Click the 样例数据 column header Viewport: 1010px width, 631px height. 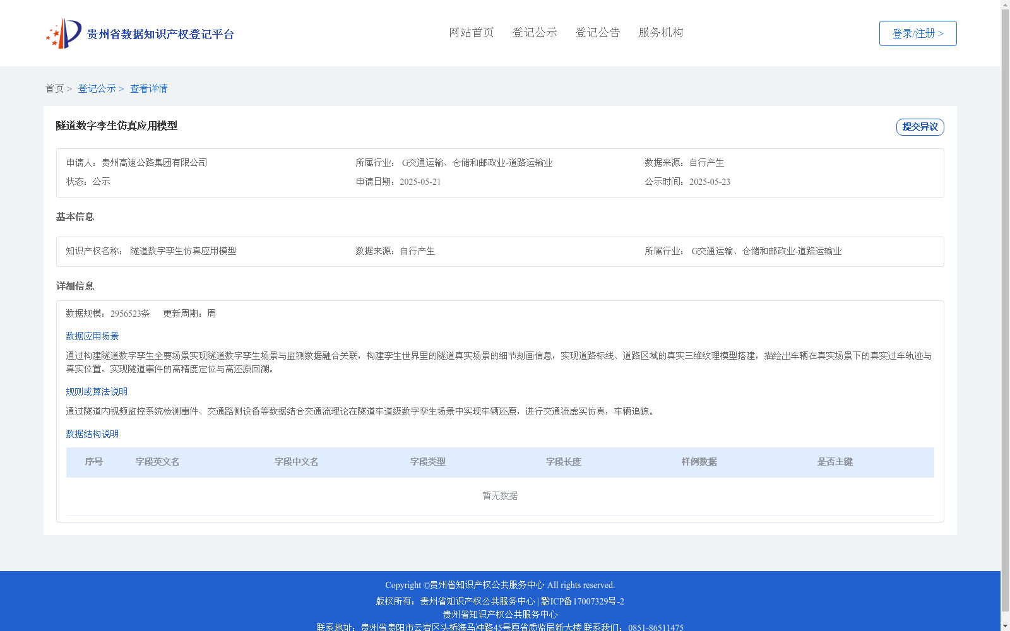(x=699, y=462)
